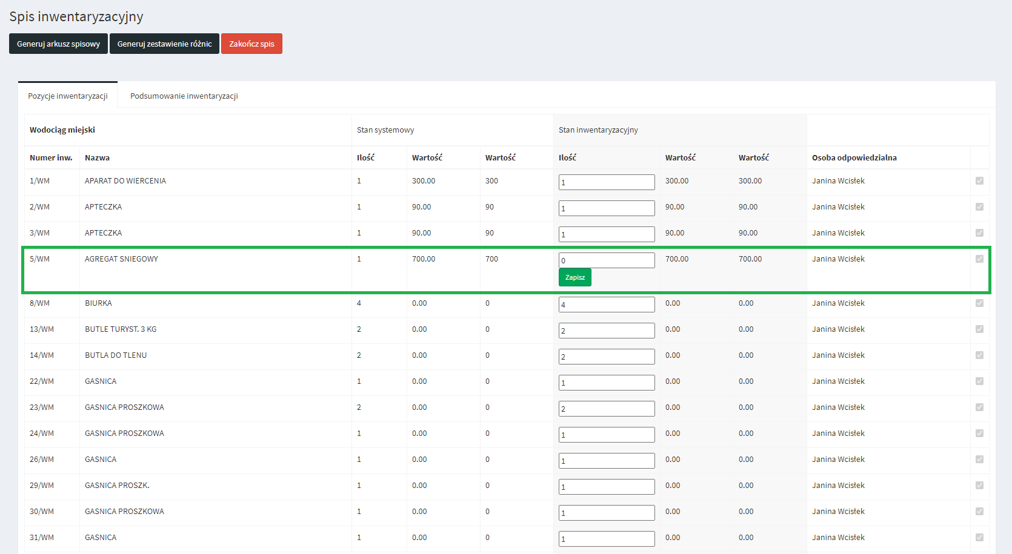This screenshot has width=1012, height=554.
Task: Click quantity field for AGREGAT SNIEGOWY
Action: (606, 260)
